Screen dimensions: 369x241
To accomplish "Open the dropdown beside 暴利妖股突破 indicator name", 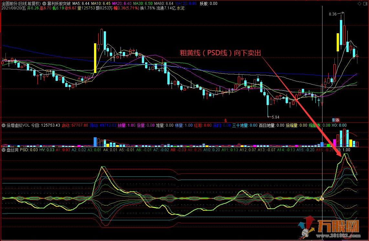I will pos(44,4).
